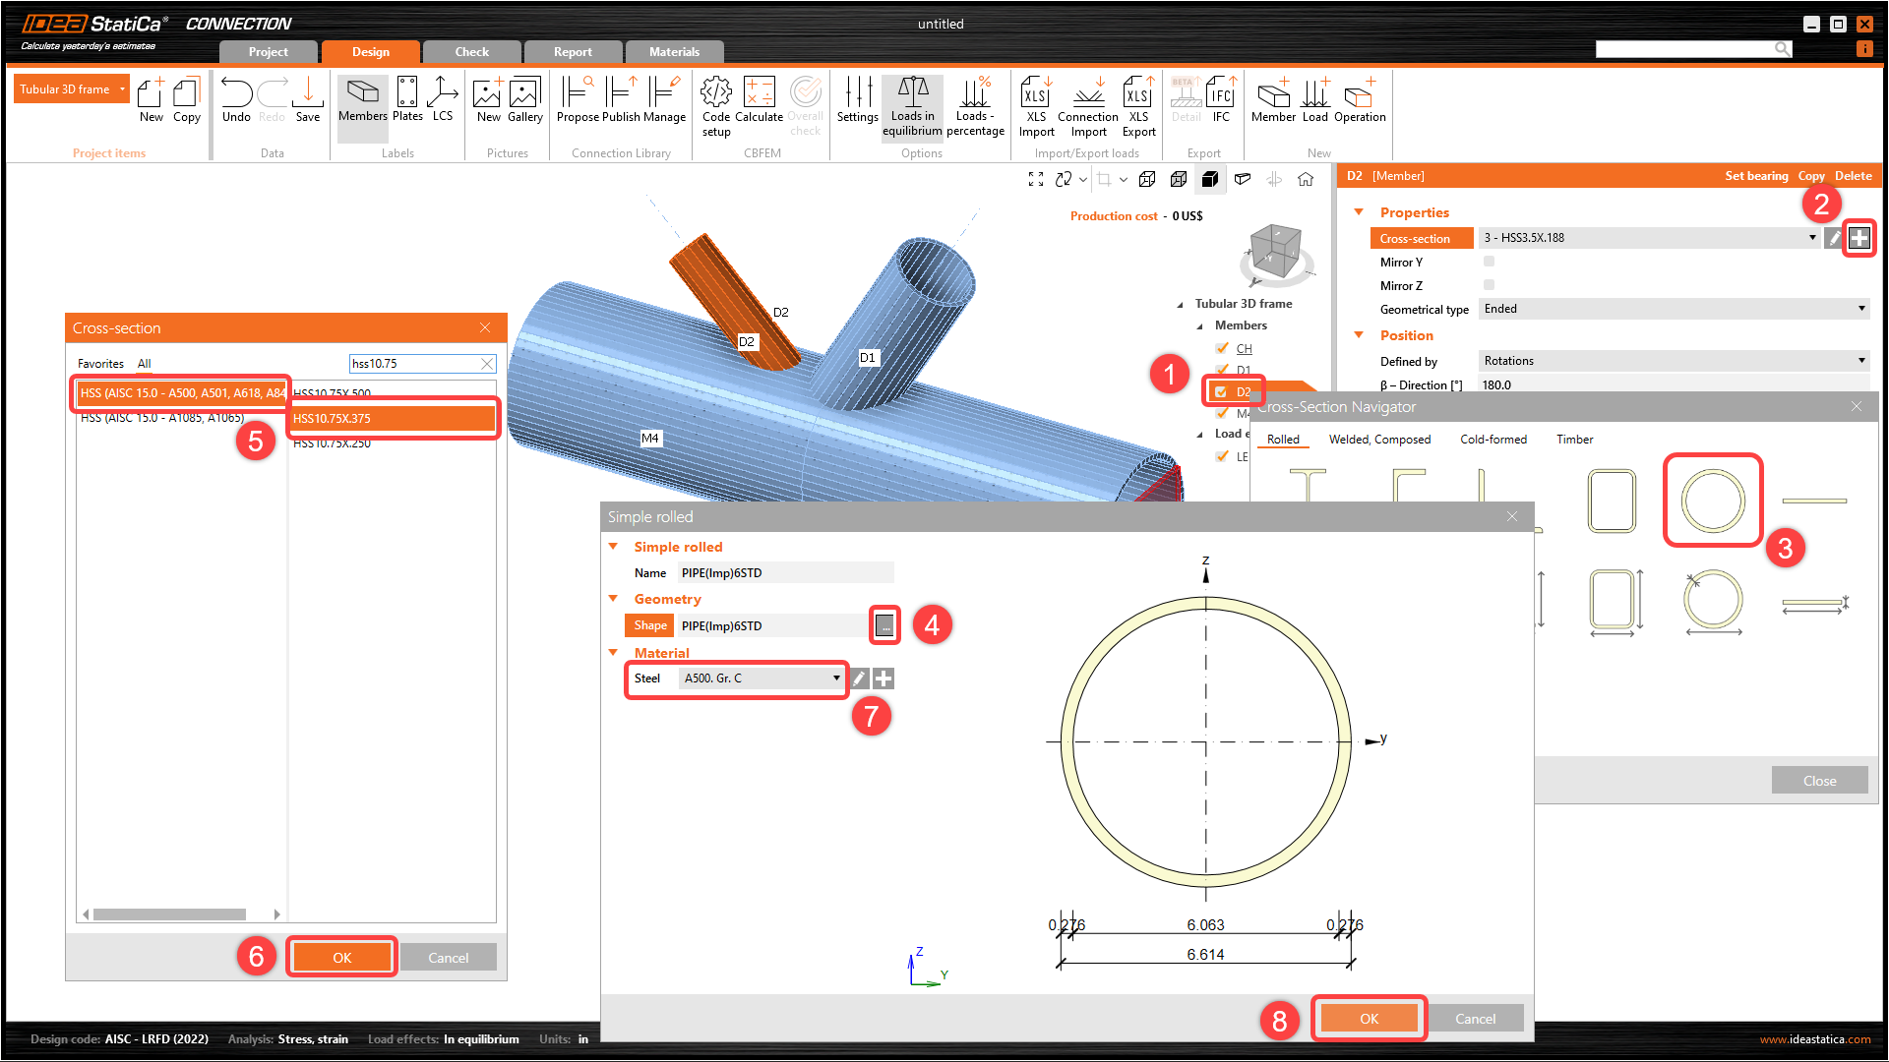1889x1062 pixels.
Task: Open the Welded, Composed tab
Action: [1379, 440]
